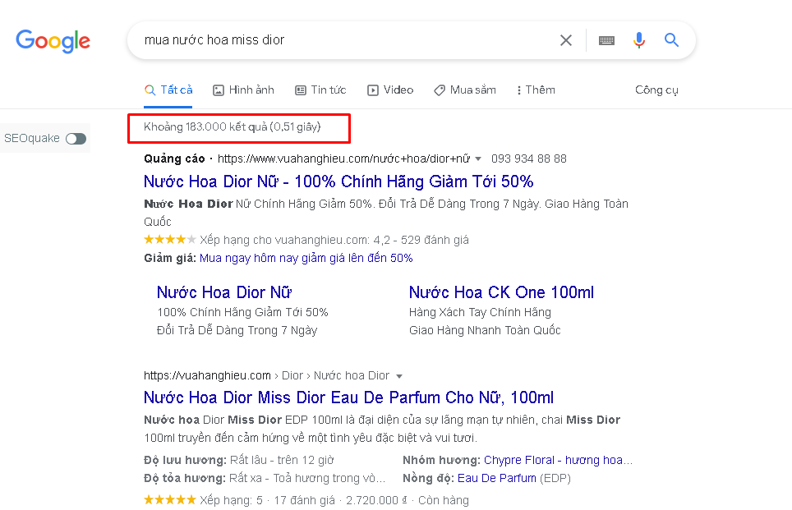
Task: Expand the ad URL dropdown arrow
Action: (478, 159)
